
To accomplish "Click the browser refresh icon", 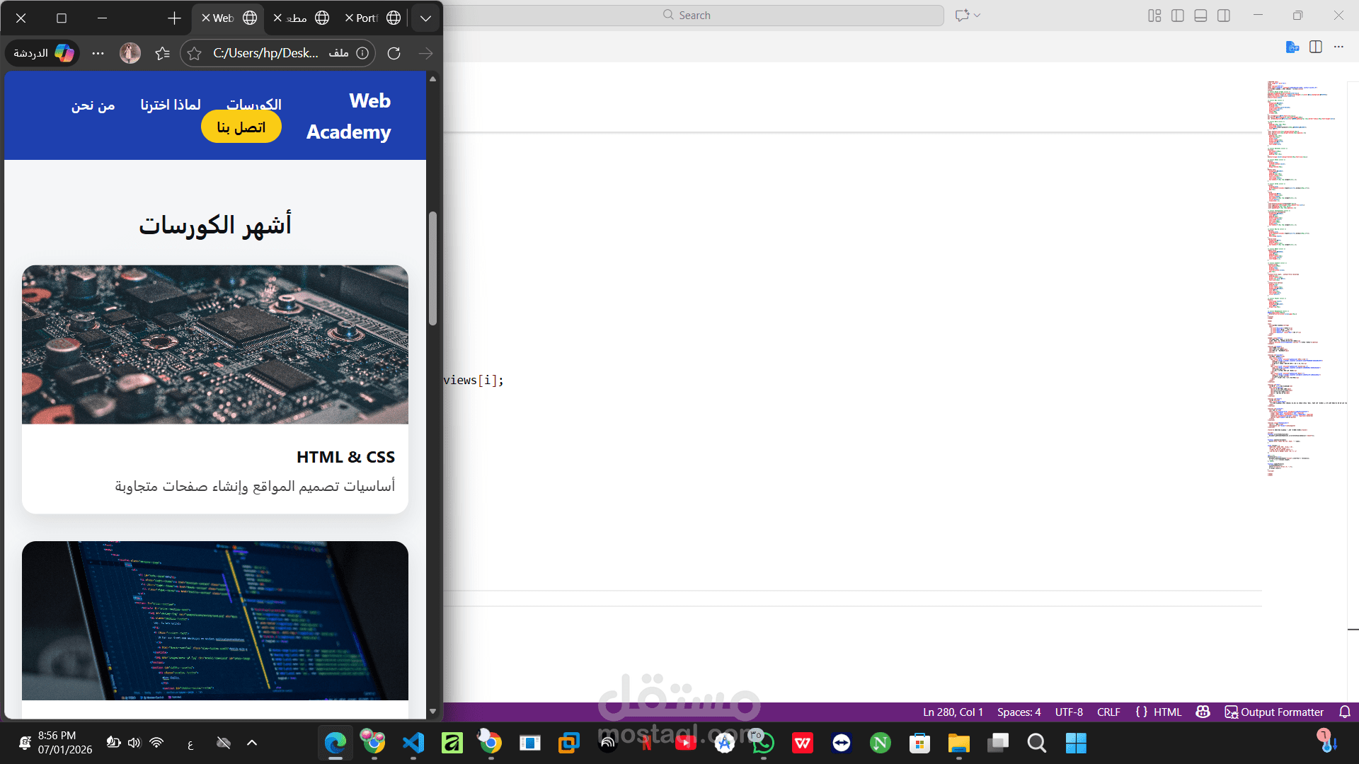I will [394, 53].
